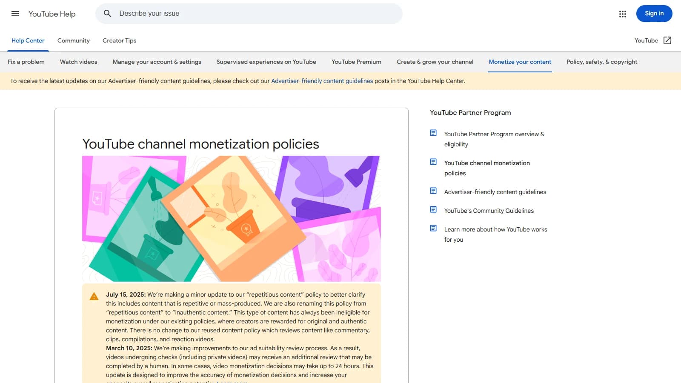This screenshot has height=383, width=681.
Task: Click the YouTube external link icon
Action: click(667, 40)
